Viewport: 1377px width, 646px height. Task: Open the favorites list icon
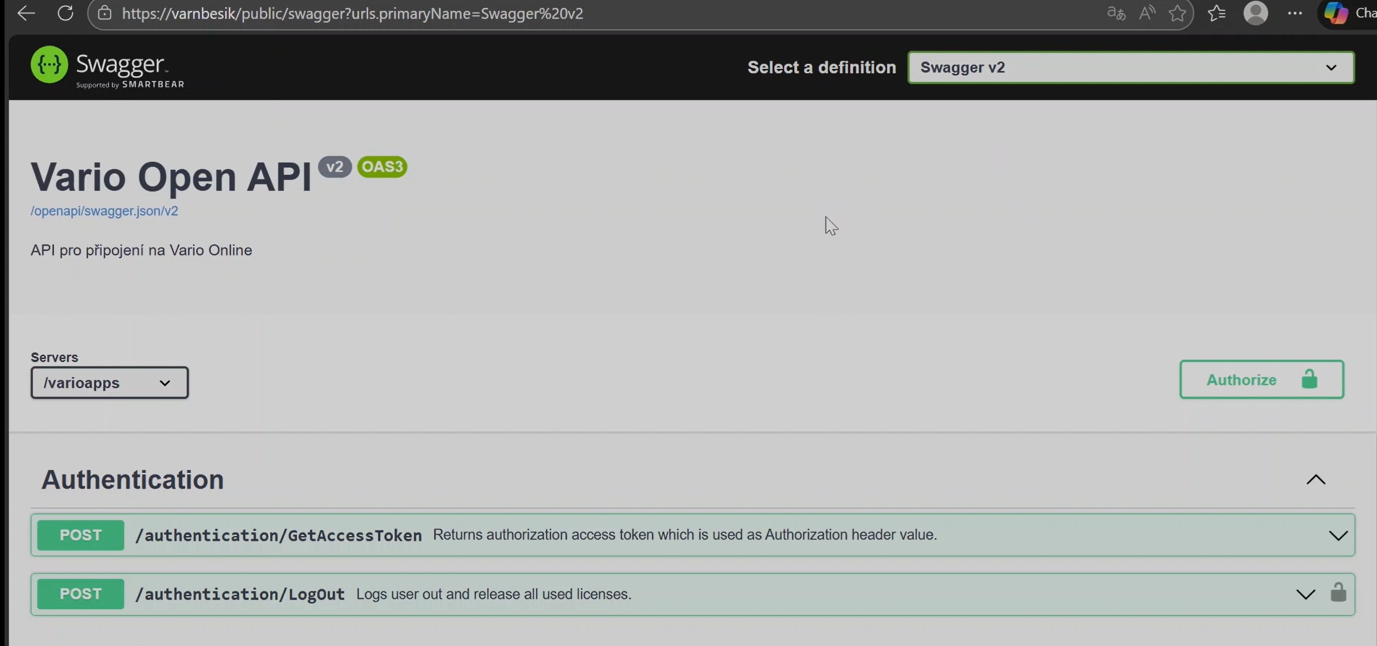[x=1216, y=13]
